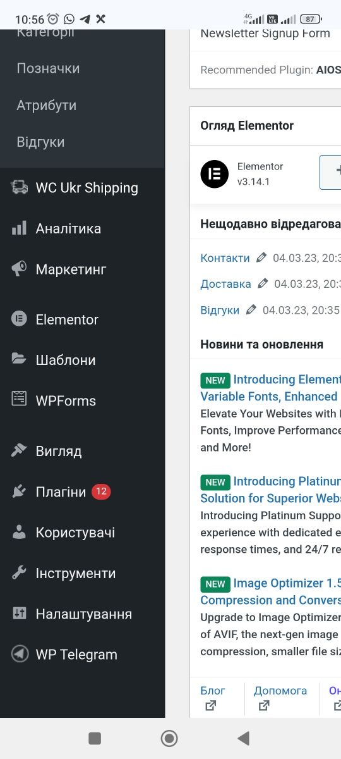Open the Аналітика menu
Image resolution: width=341 pixels, height=759 pixels.
point(68,228)
